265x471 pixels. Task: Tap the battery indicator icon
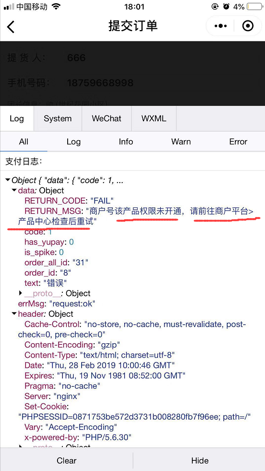point(254,6)
